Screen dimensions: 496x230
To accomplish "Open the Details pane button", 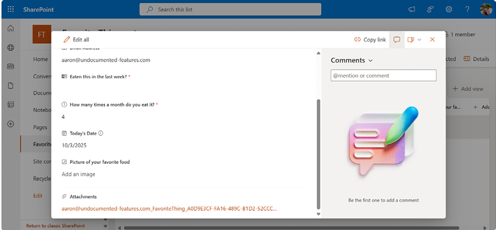I will (476, 59).
